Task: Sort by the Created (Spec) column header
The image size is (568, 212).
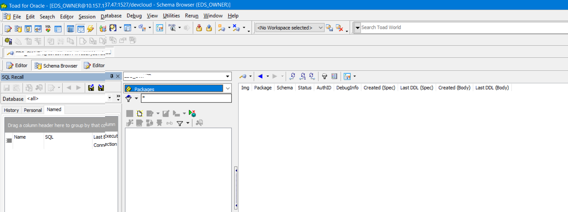Action: tap(379, 88)
